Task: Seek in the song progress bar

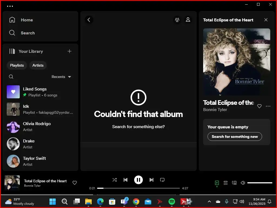Action: coord(138,188)
